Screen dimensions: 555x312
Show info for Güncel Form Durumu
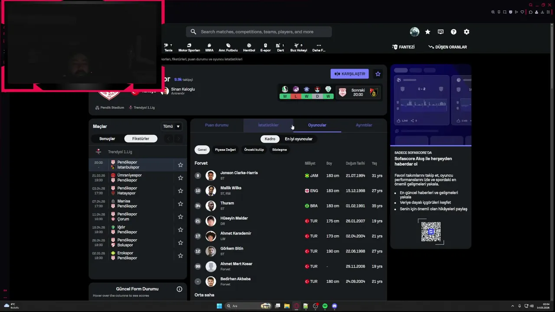(180, 289)
